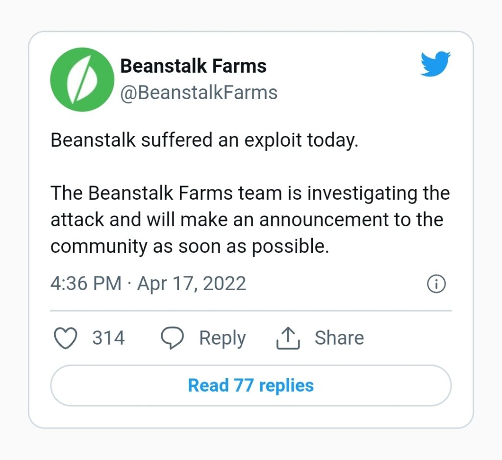502x460 pixels.
Task: Click the share arrow icon
Action: [288, 338]
